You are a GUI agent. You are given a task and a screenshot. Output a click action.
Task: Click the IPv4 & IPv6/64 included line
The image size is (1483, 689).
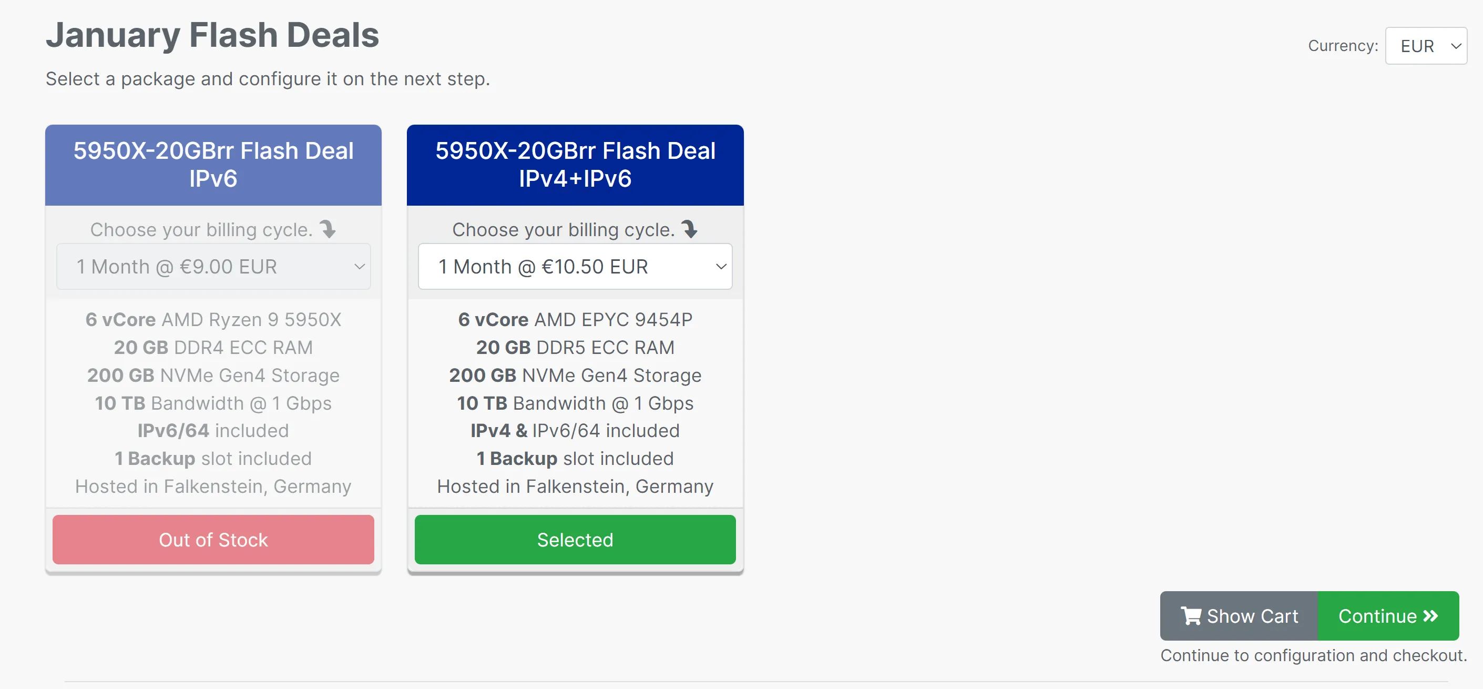point(575,431)
